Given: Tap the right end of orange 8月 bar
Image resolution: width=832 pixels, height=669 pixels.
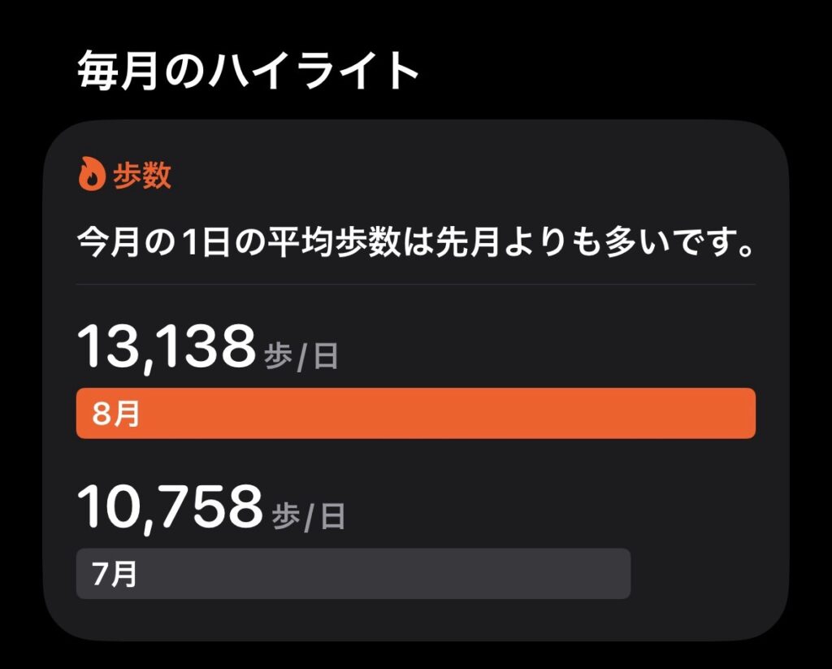Looking at the screenshot, I should tap(743, 413).
